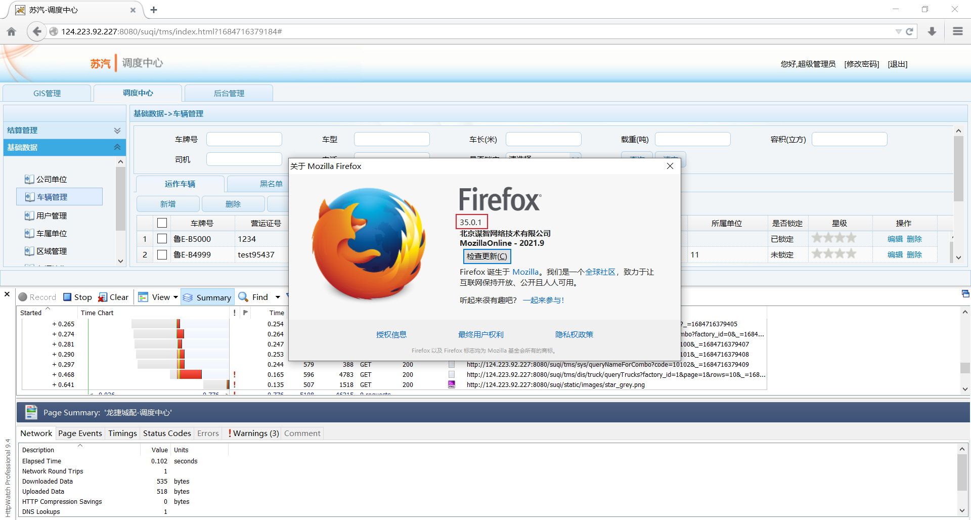
Task: Select the 黑名单 tab
Action: [x=258, y=184]
